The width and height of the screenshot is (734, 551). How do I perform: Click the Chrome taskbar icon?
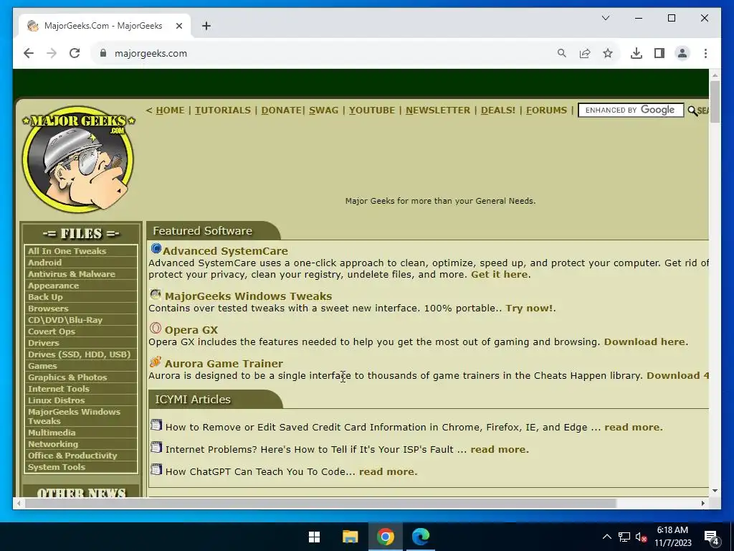(x=385, y=537)
